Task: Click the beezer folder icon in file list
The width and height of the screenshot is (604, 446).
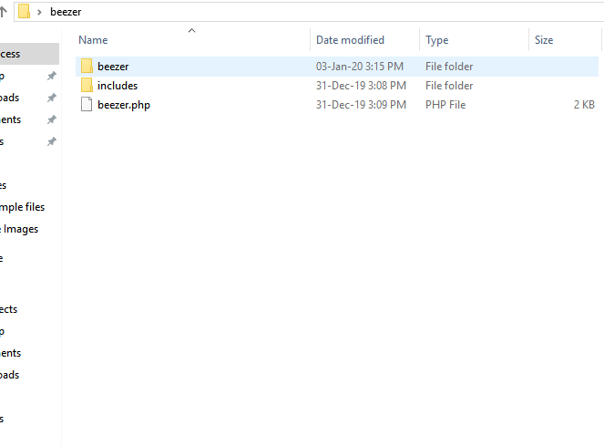Action: (87, 67)
